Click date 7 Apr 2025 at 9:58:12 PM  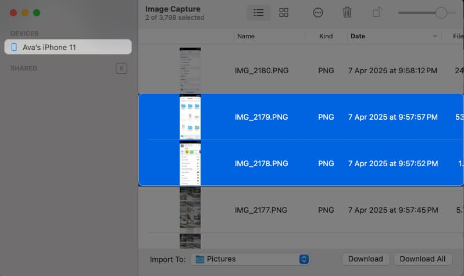392,71
